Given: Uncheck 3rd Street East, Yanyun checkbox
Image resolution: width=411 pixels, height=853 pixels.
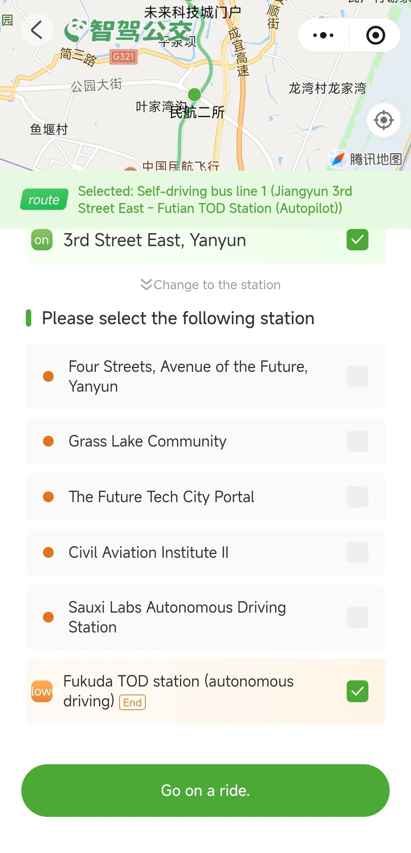Looking at the screenshot, I should (357, 240).
